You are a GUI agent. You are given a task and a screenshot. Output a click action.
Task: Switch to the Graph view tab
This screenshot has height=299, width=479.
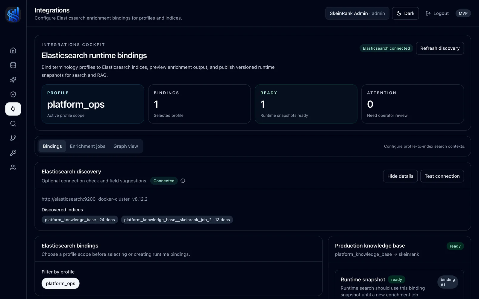[126, 146]
